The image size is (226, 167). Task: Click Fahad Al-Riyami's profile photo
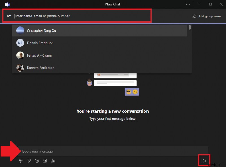pyautogui.click(x=20, y=55)
